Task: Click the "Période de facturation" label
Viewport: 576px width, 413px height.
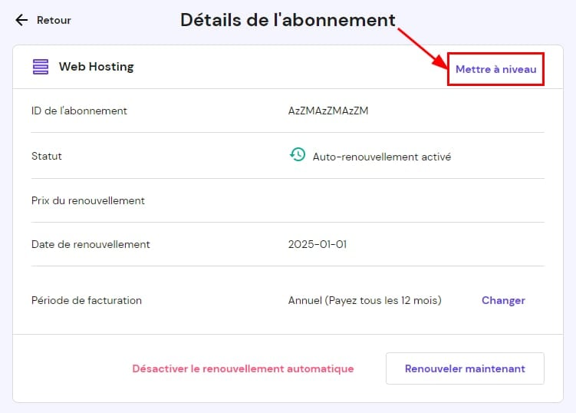Action: click(x=87, y=300)
